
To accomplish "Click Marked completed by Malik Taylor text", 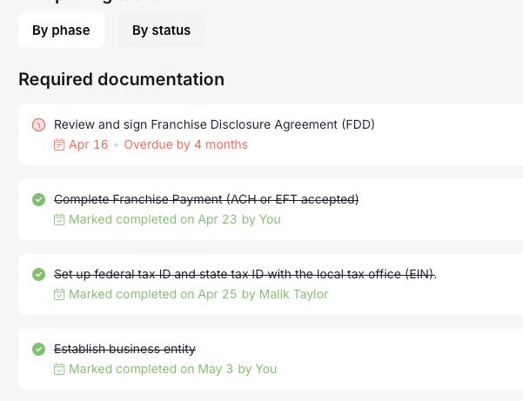I will 198,294.
